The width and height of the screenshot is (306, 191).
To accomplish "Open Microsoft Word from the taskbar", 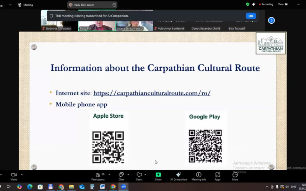I will pos(103,187).
